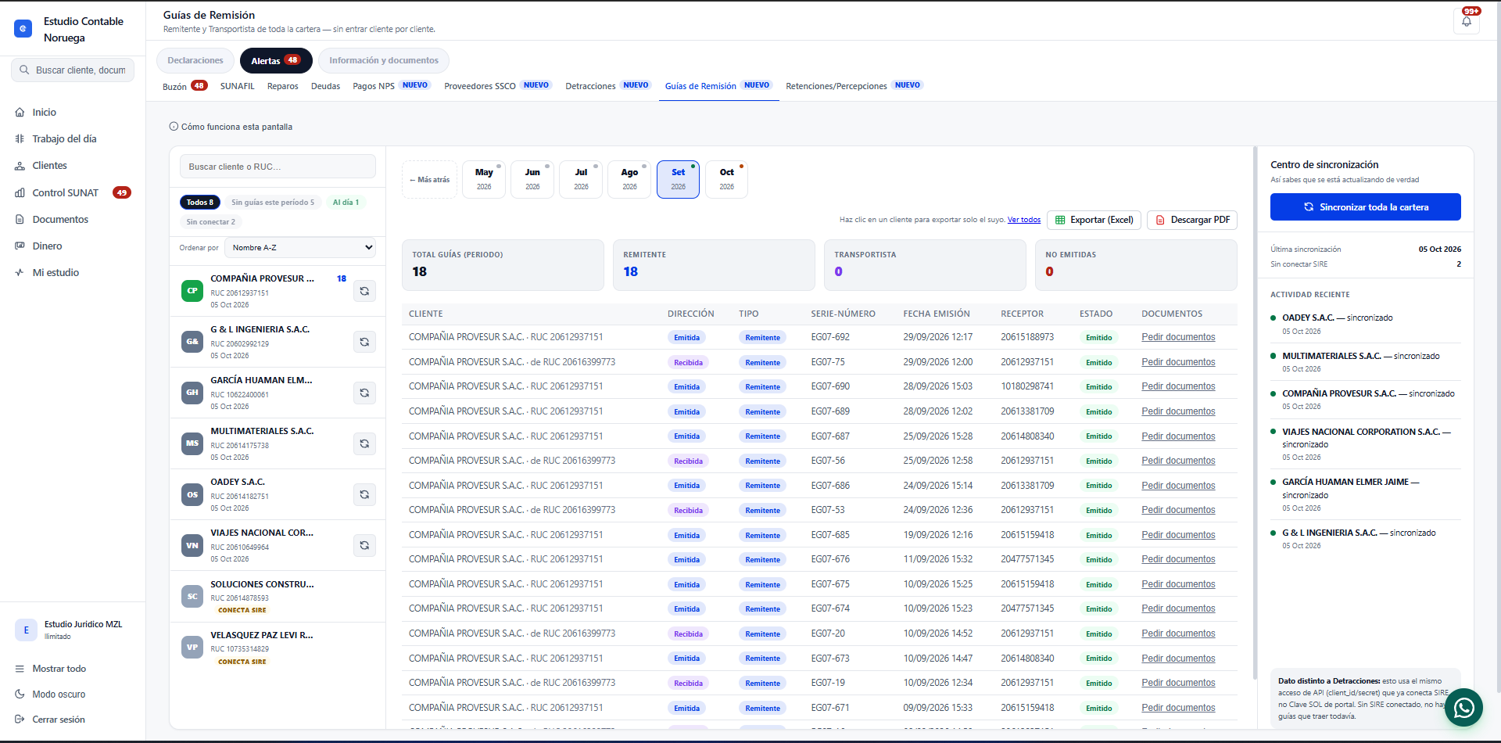
Task: Open the Retenciones/Percepciones sub-tab
Action: click(854, 86)
